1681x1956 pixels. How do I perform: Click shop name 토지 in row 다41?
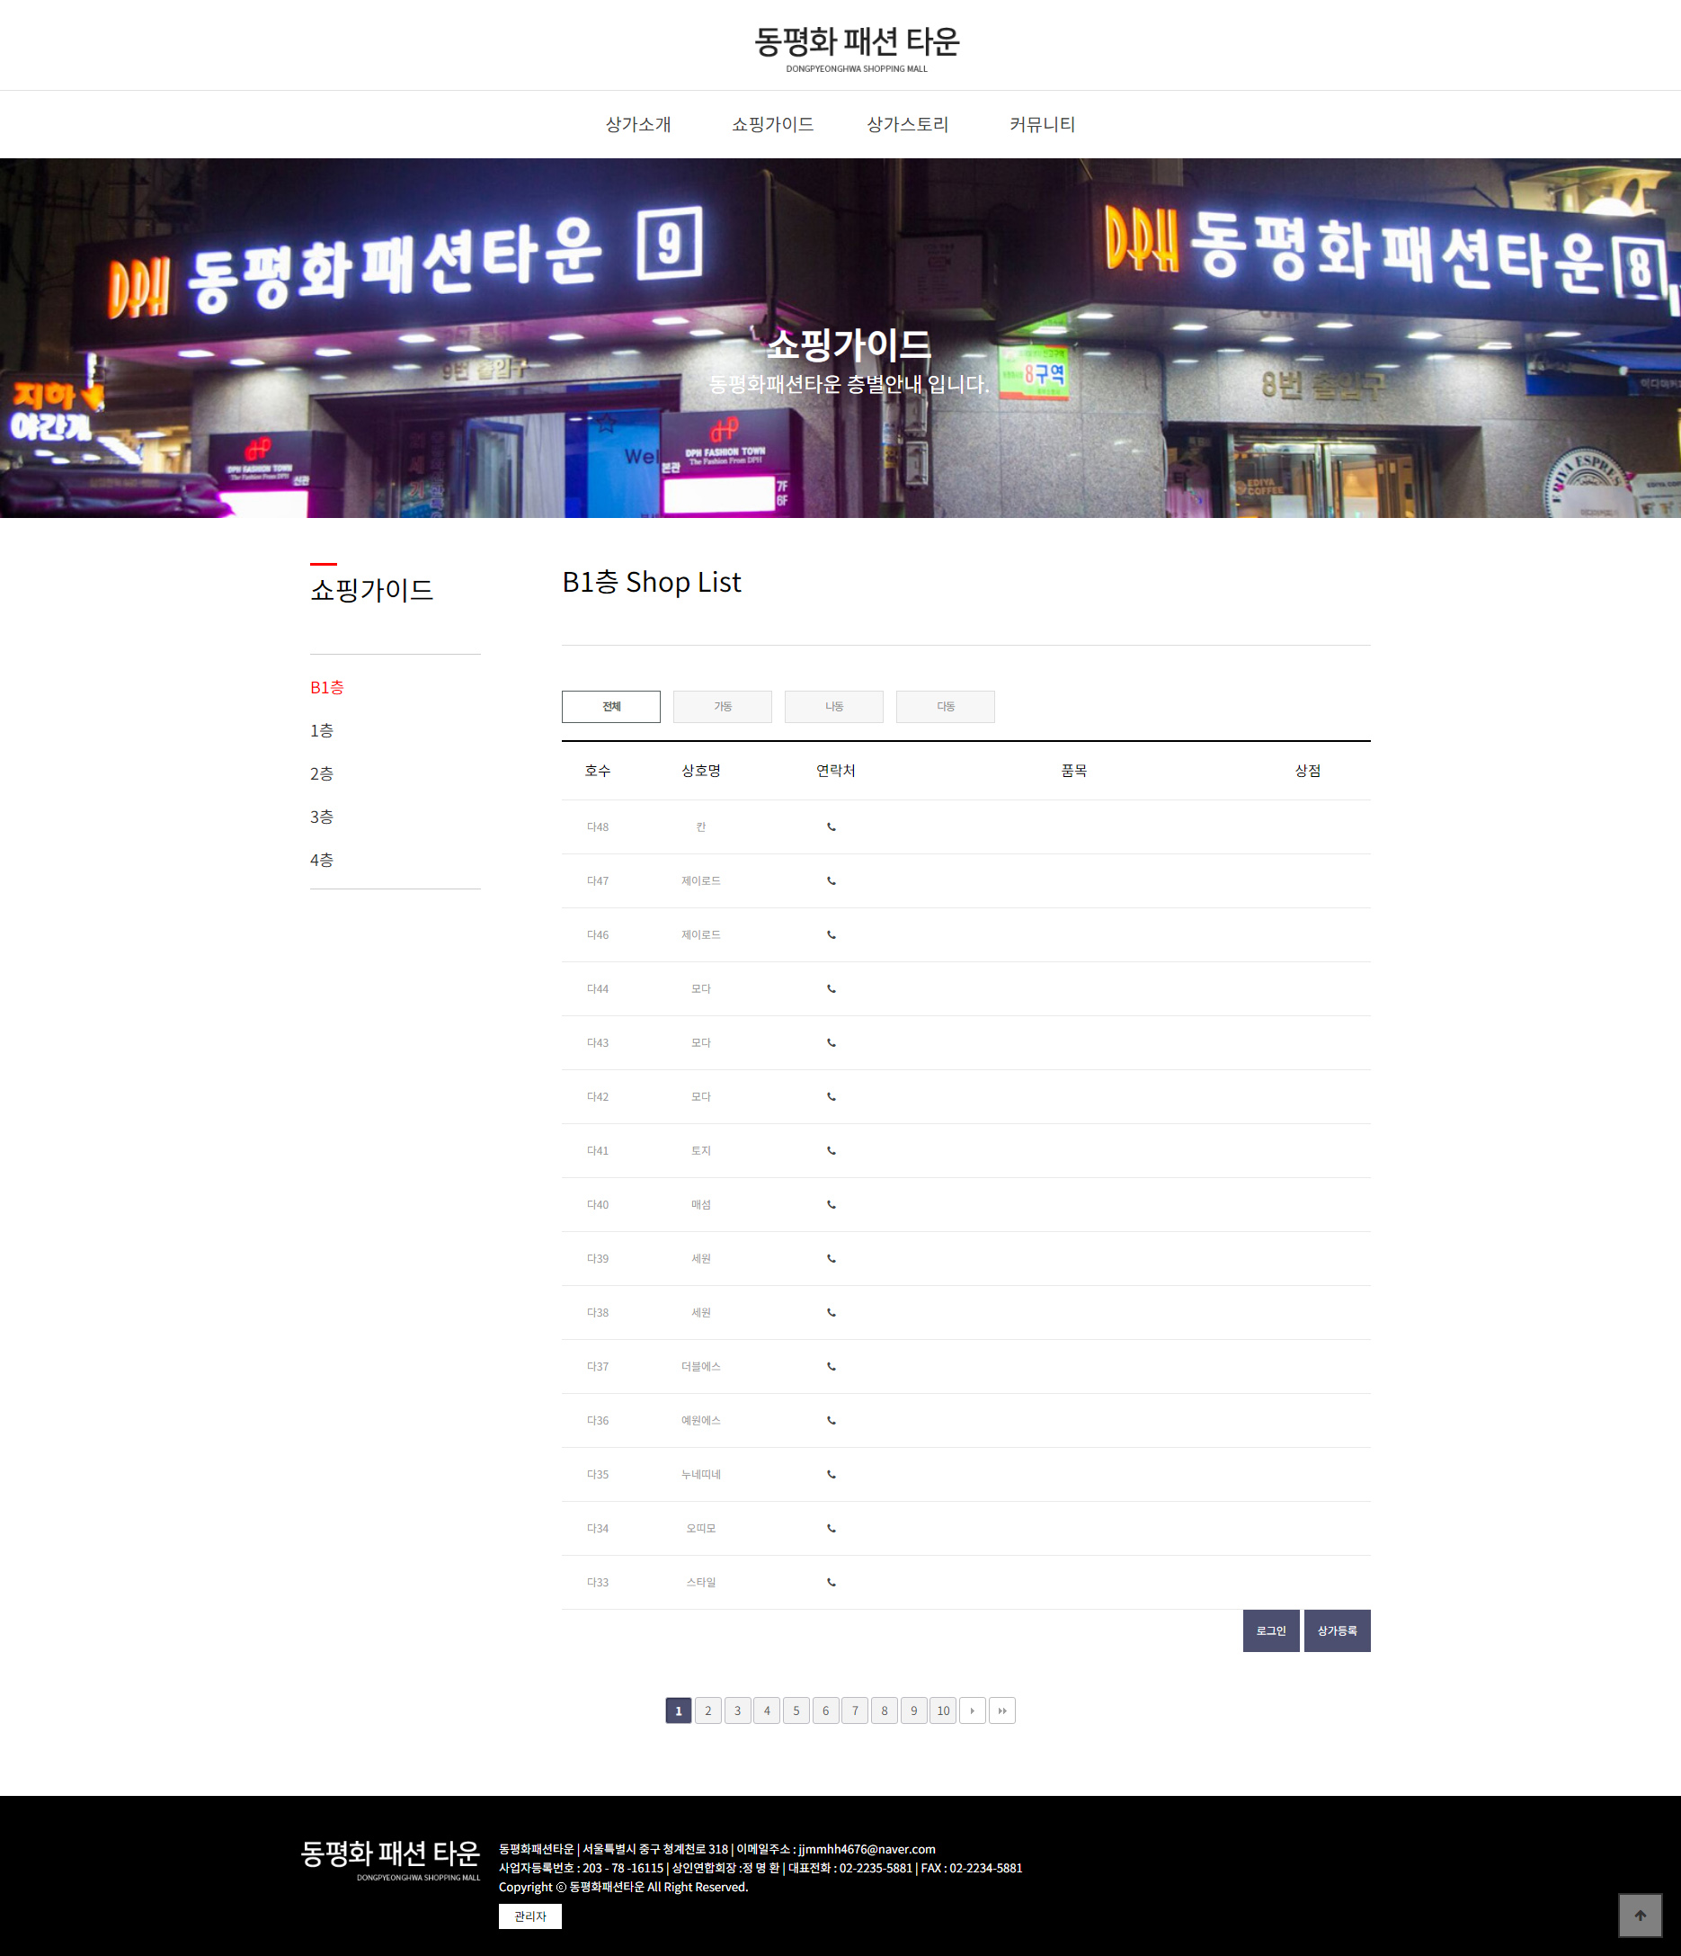pyautogui.click(x=700, y=1150)
